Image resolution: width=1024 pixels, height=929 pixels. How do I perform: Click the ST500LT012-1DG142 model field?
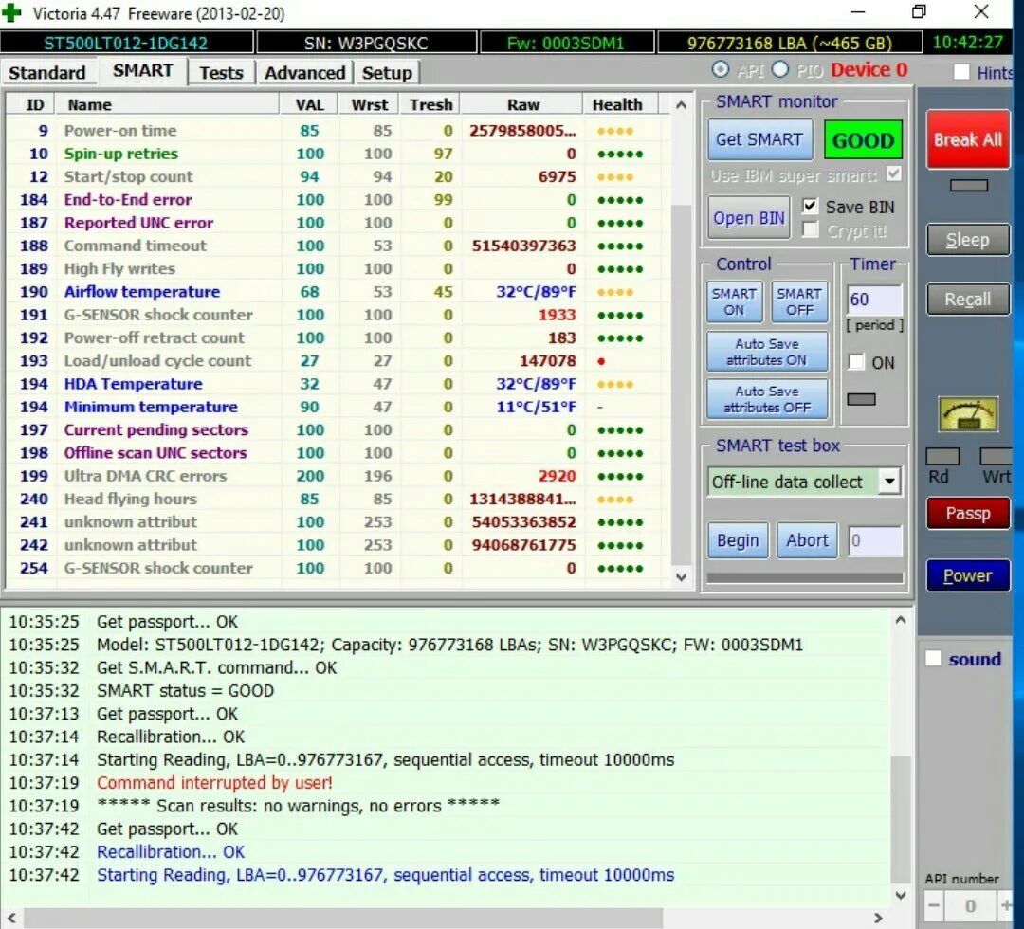[126, 43]
